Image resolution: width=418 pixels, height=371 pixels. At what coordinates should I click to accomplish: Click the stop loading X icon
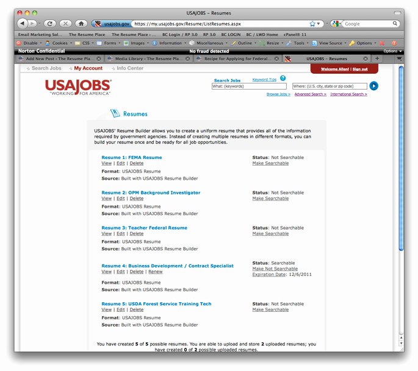[65, 23]
